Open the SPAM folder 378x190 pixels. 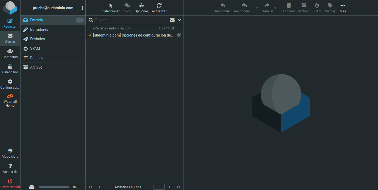click(53, 48)
